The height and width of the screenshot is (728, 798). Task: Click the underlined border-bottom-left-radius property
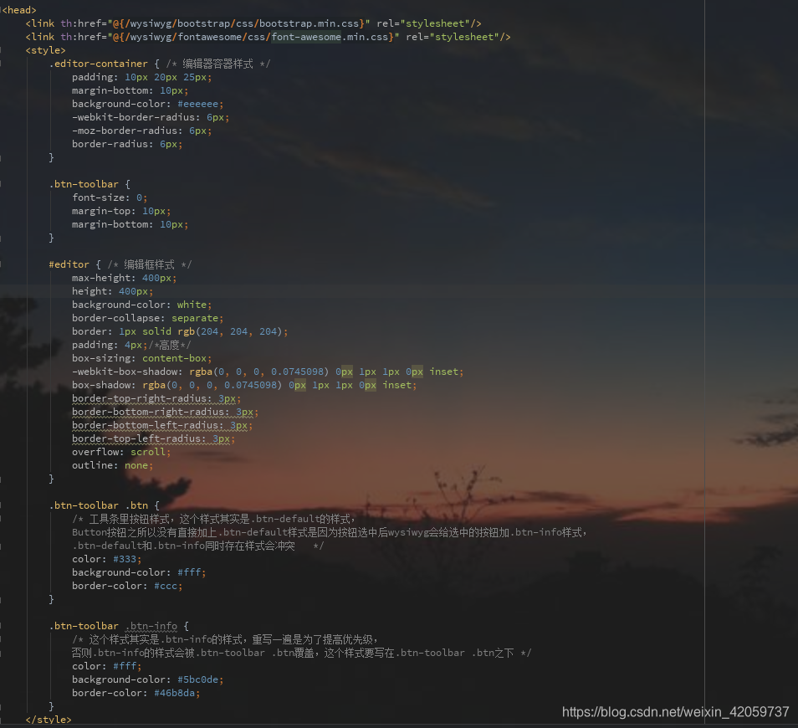[147, 425]
